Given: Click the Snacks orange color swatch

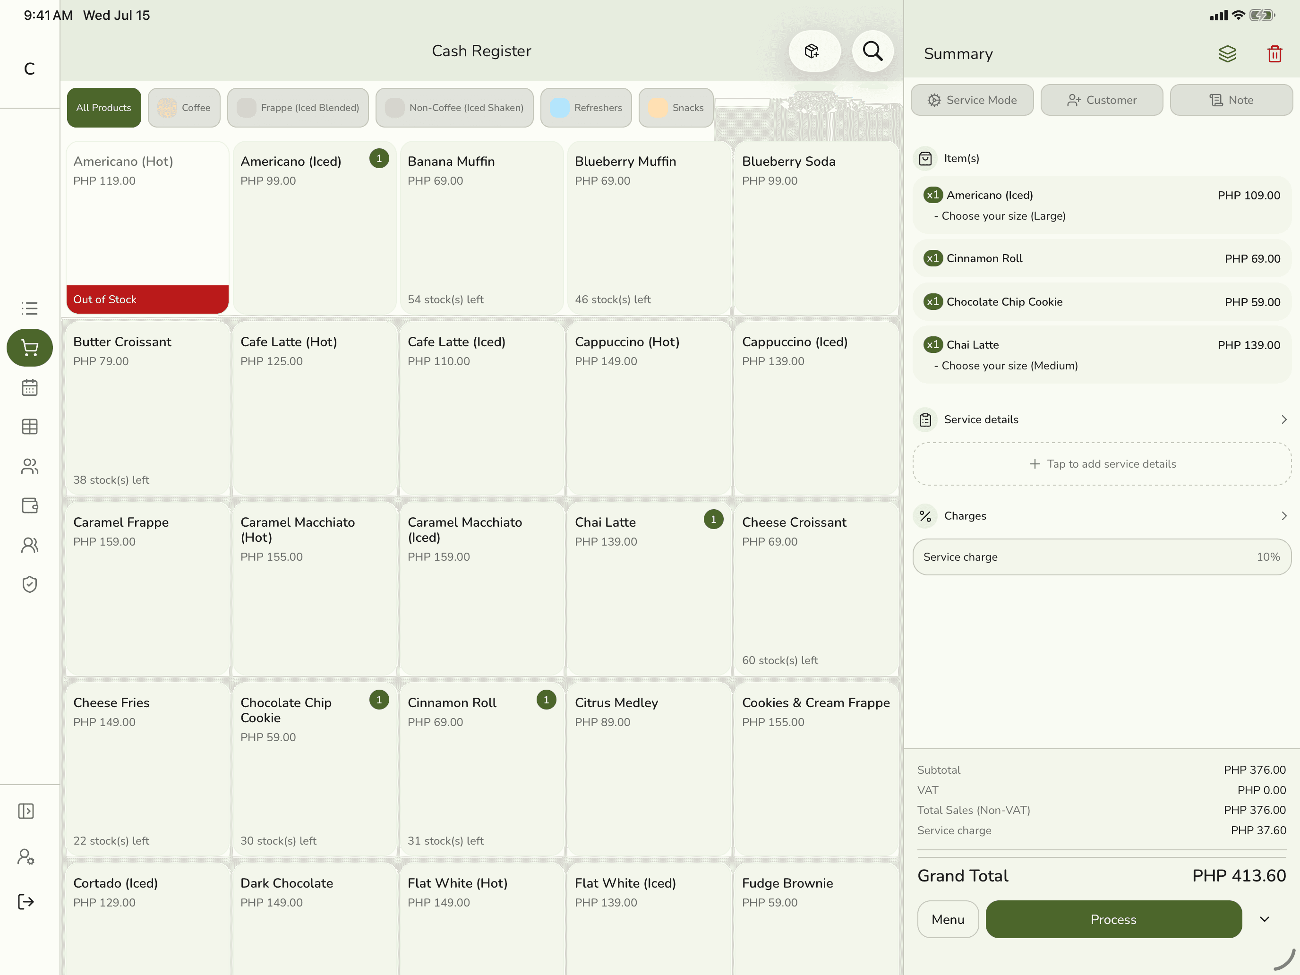Looking at the screenshot, I should [658, 108].
